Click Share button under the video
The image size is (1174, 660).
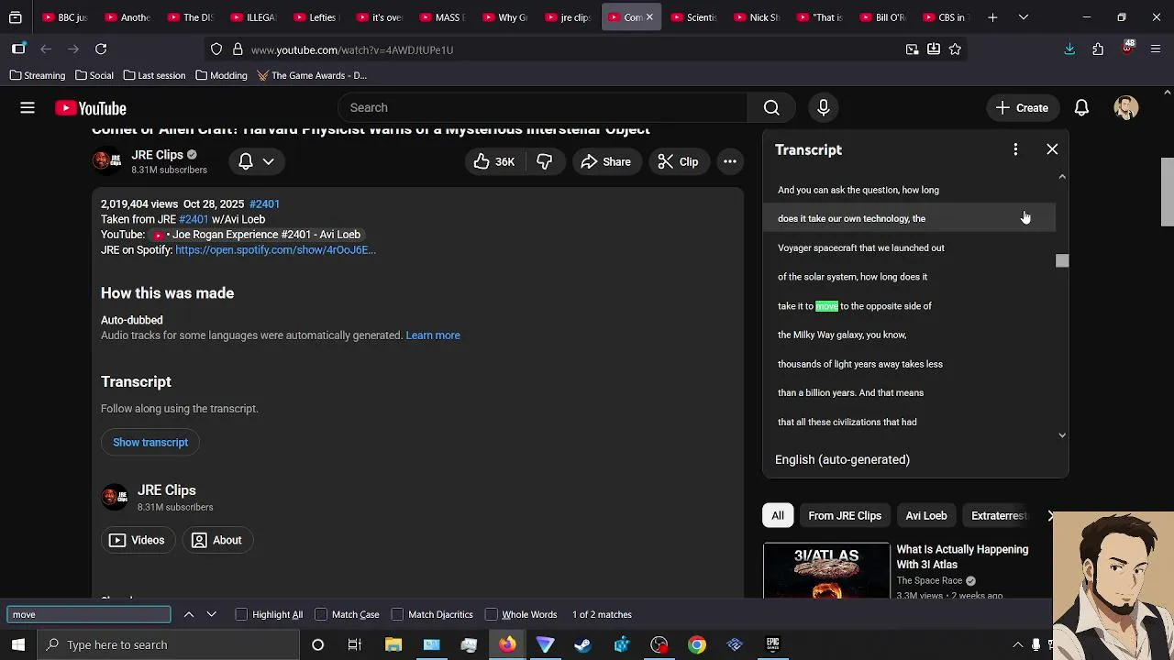pyautogui.click(x=606, y=161)
